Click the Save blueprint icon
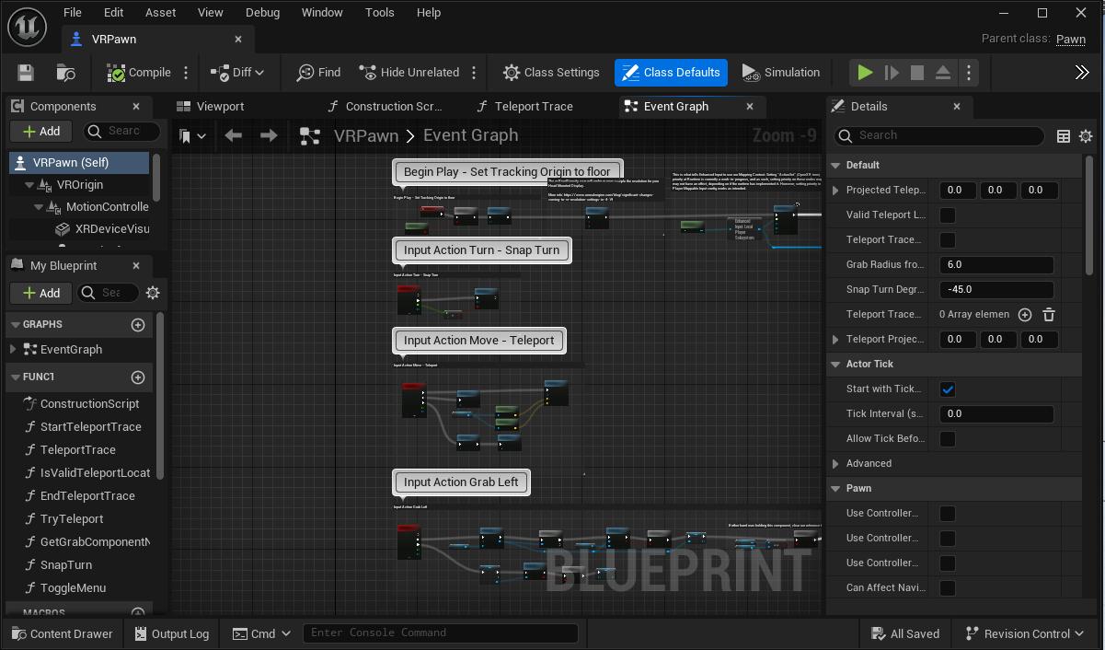 click(26, 73)
